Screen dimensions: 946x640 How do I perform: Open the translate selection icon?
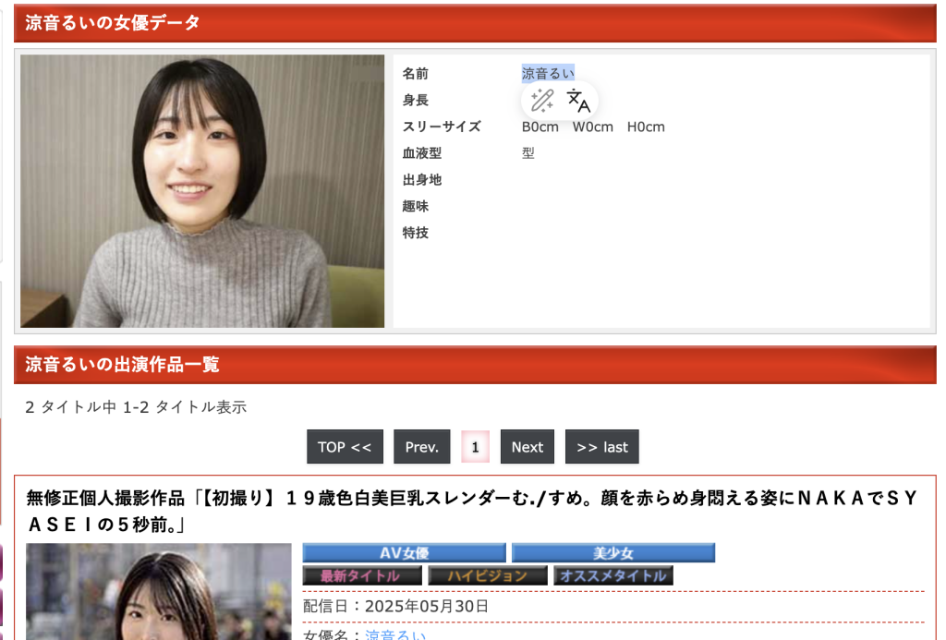(x=579, y=102)
